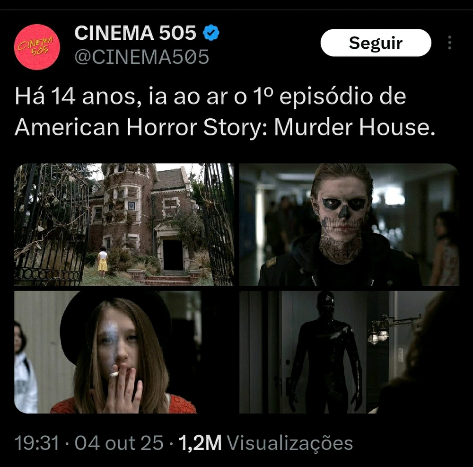Open the three-dot more options menu
Image resolution: width=473 pixels, height=467 pixels.
449,43
